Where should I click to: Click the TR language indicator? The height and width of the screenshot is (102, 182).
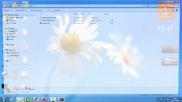[x=161, y=99]
